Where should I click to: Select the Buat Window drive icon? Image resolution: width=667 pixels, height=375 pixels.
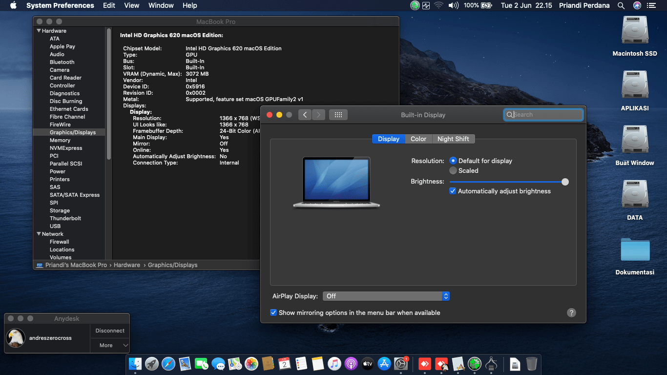(x=635, y=140)
